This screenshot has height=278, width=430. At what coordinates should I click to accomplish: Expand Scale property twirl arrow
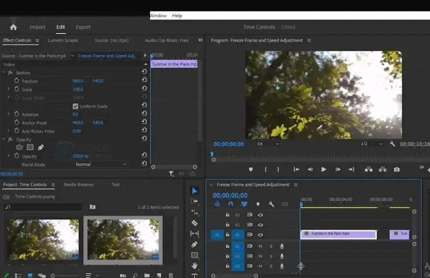(8, 89)
